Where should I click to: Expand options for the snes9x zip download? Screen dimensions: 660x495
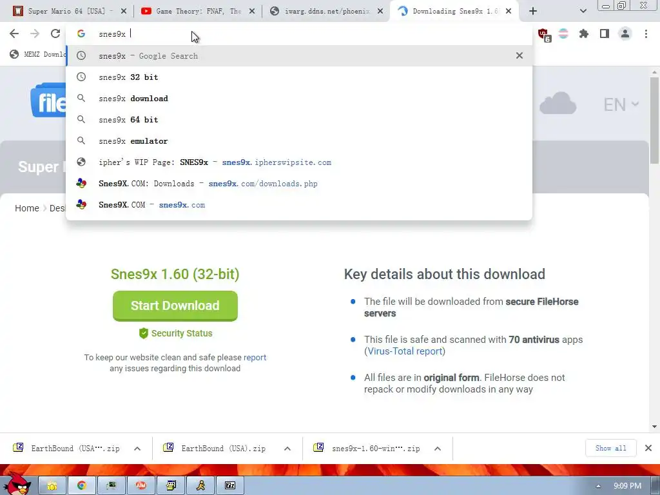click(438, 449)
